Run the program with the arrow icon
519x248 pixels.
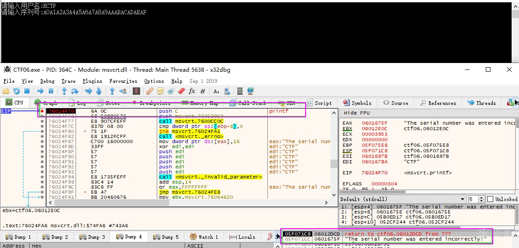tap(41, 91)
